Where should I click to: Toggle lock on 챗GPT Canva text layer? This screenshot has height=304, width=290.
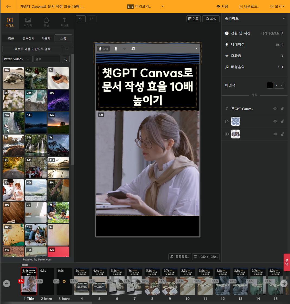click(282, 109)
